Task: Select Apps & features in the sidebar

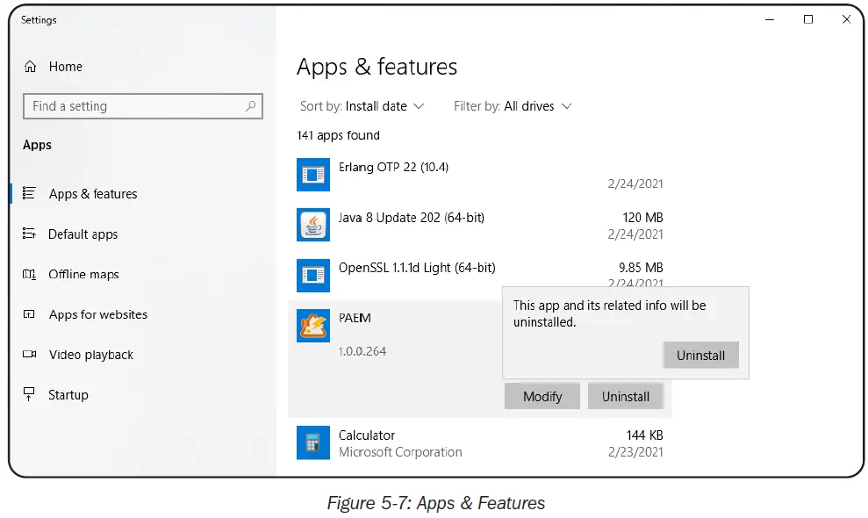Action: click(x=90, y=194)
